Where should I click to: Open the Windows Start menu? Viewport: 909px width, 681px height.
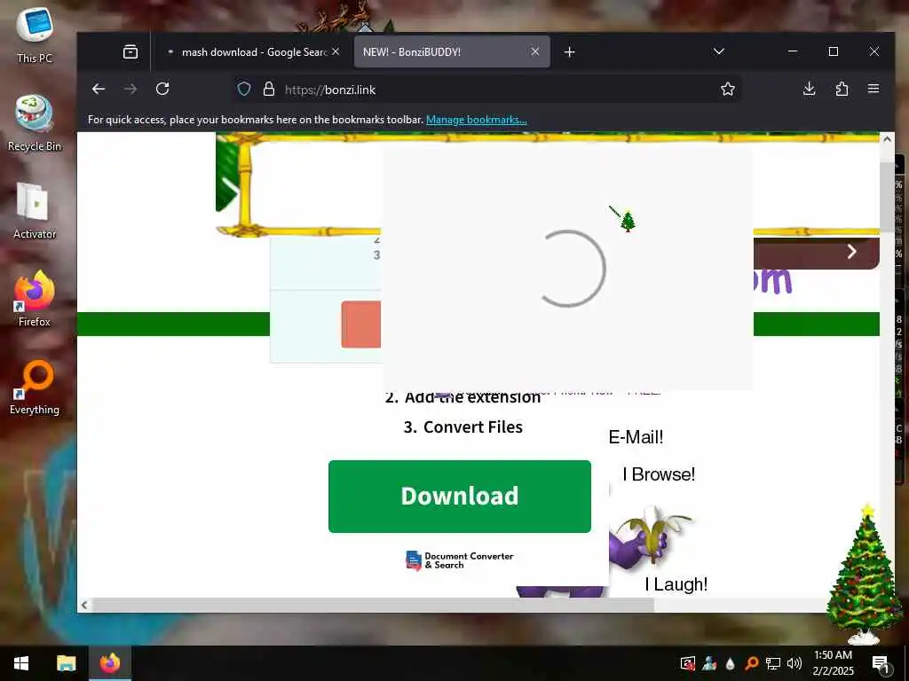point(21,663)
